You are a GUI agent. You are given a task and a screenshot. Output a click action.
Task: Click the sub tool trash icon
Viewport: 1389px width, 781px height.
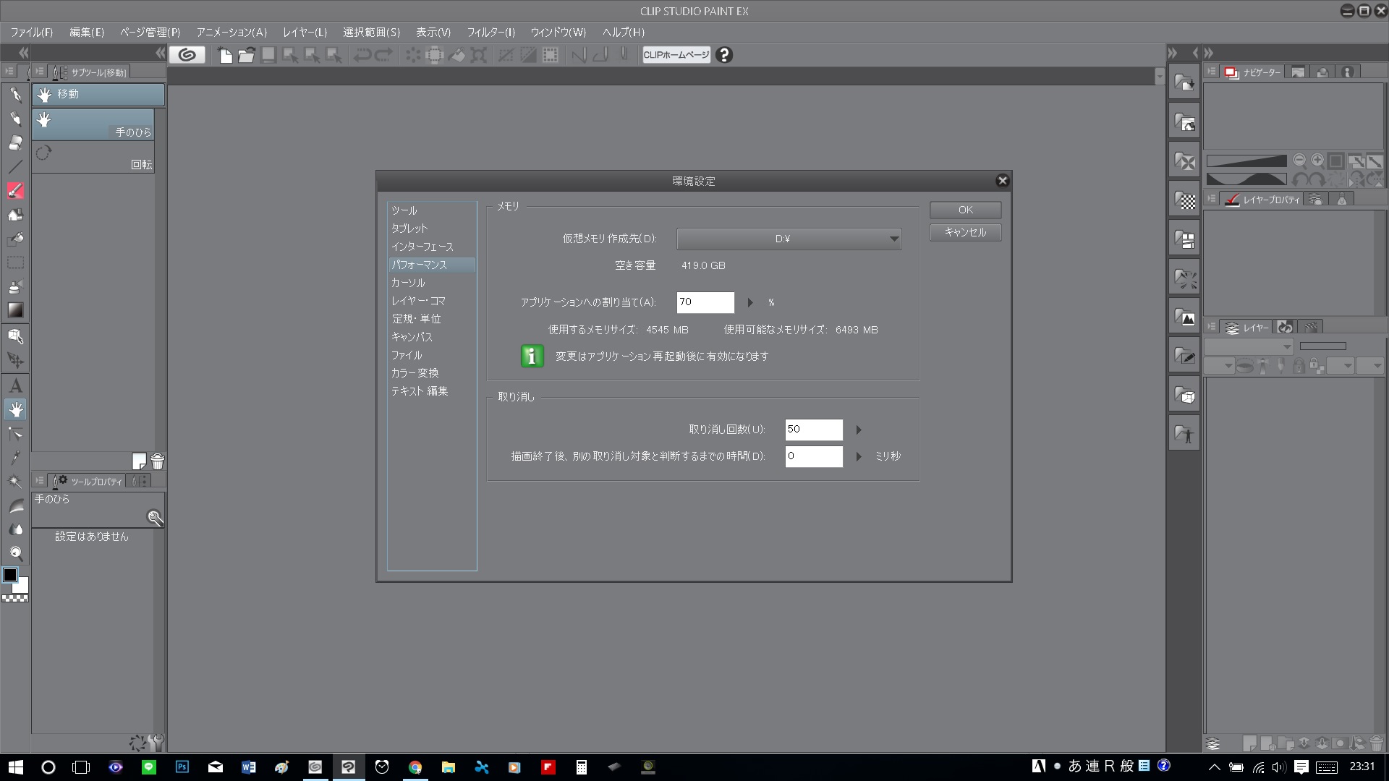point(158,461)
